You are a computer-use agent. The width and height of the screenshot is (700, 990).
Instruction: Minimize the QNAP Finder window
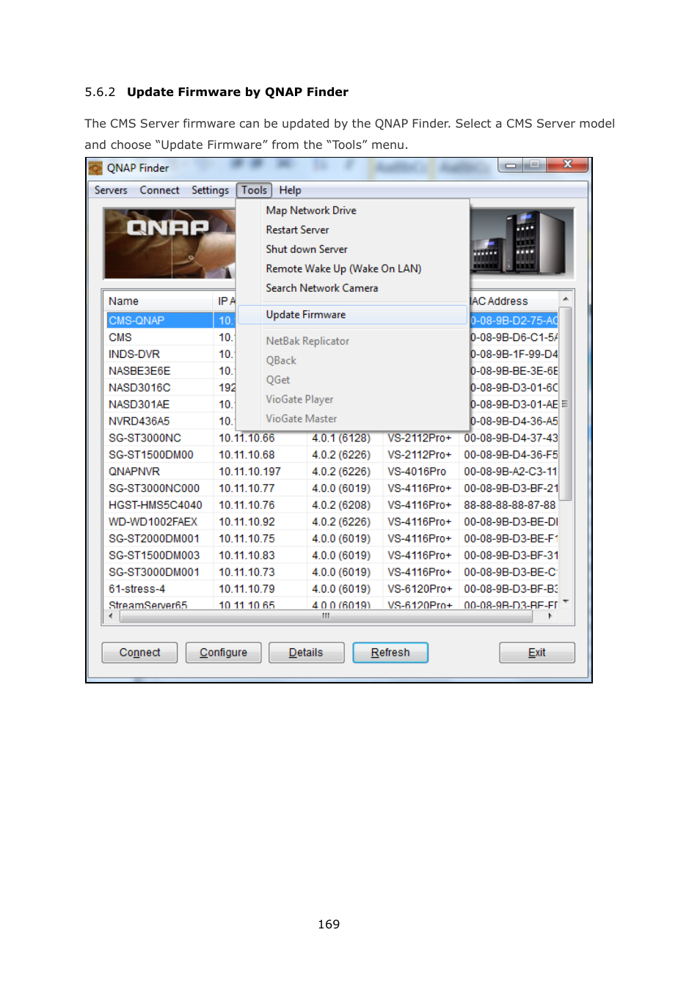(x=511, y=166)
